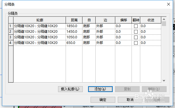Click the 取消 button

(130, 100)
